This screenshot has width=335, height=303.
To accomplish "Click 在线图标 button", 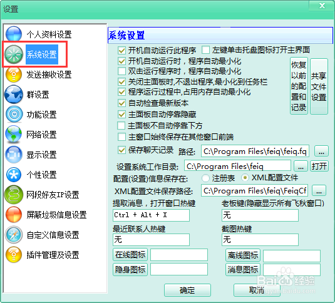I will tap(130, 255).
